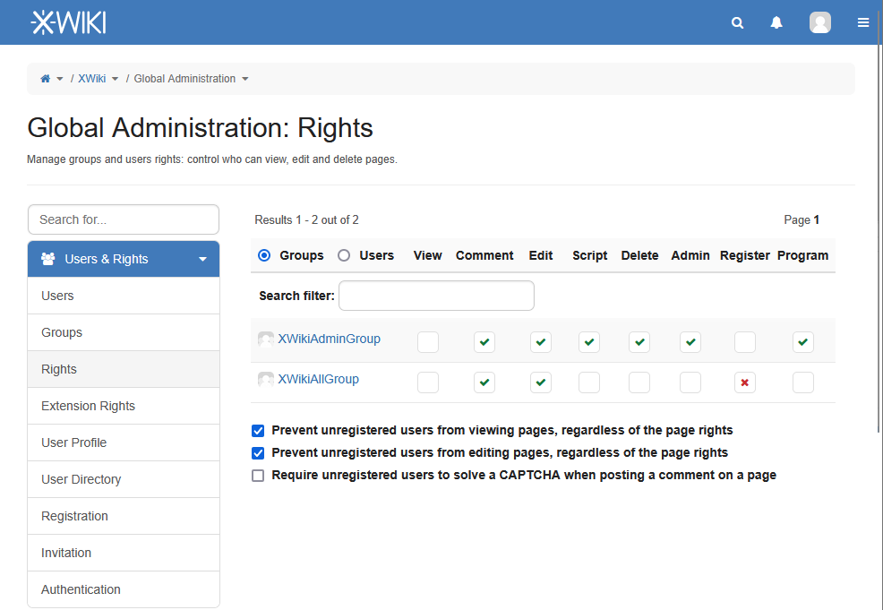This screenshot has width=883, height=610.
Task: Toggle View right for XWikiAllGroup
Action: [x=428, y=382]
